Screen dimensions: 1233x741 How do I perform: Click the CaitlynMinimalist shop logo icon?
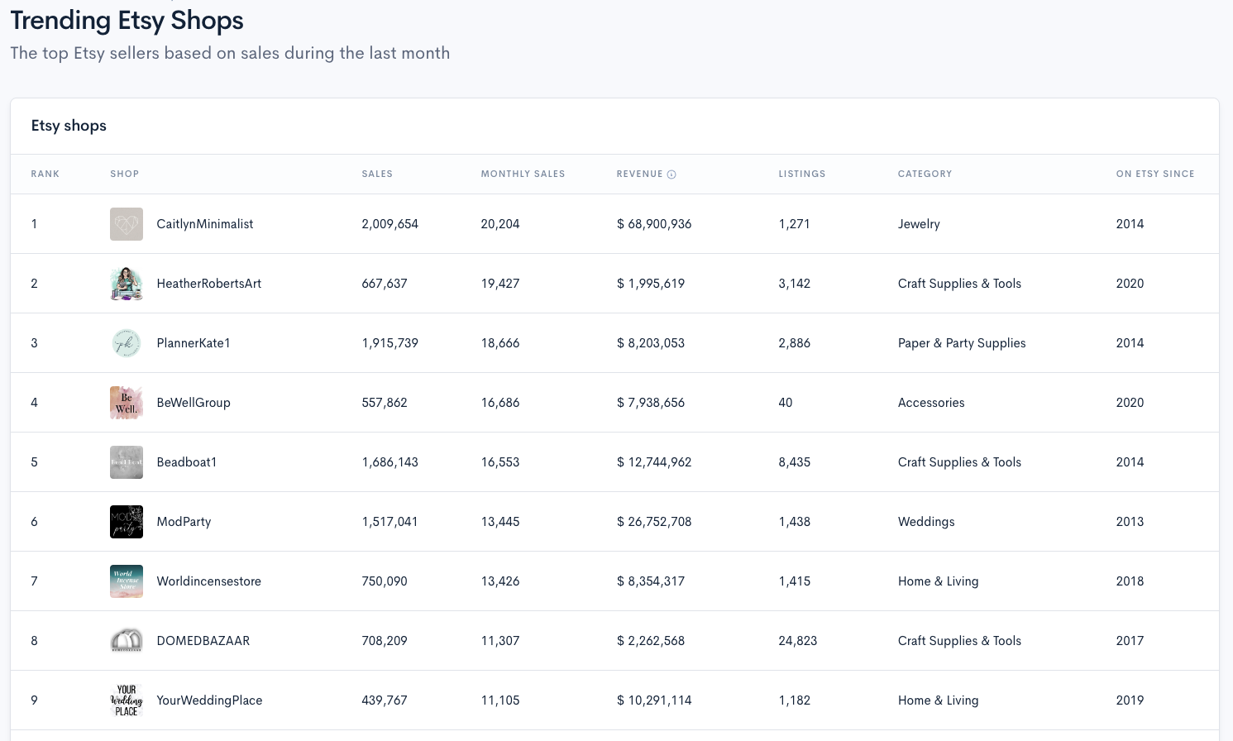click(x=127, y=224)
